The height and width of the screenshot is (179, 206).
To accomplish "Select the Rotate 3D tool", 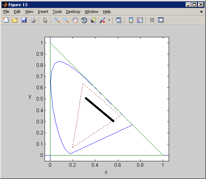I will [84, 20].
